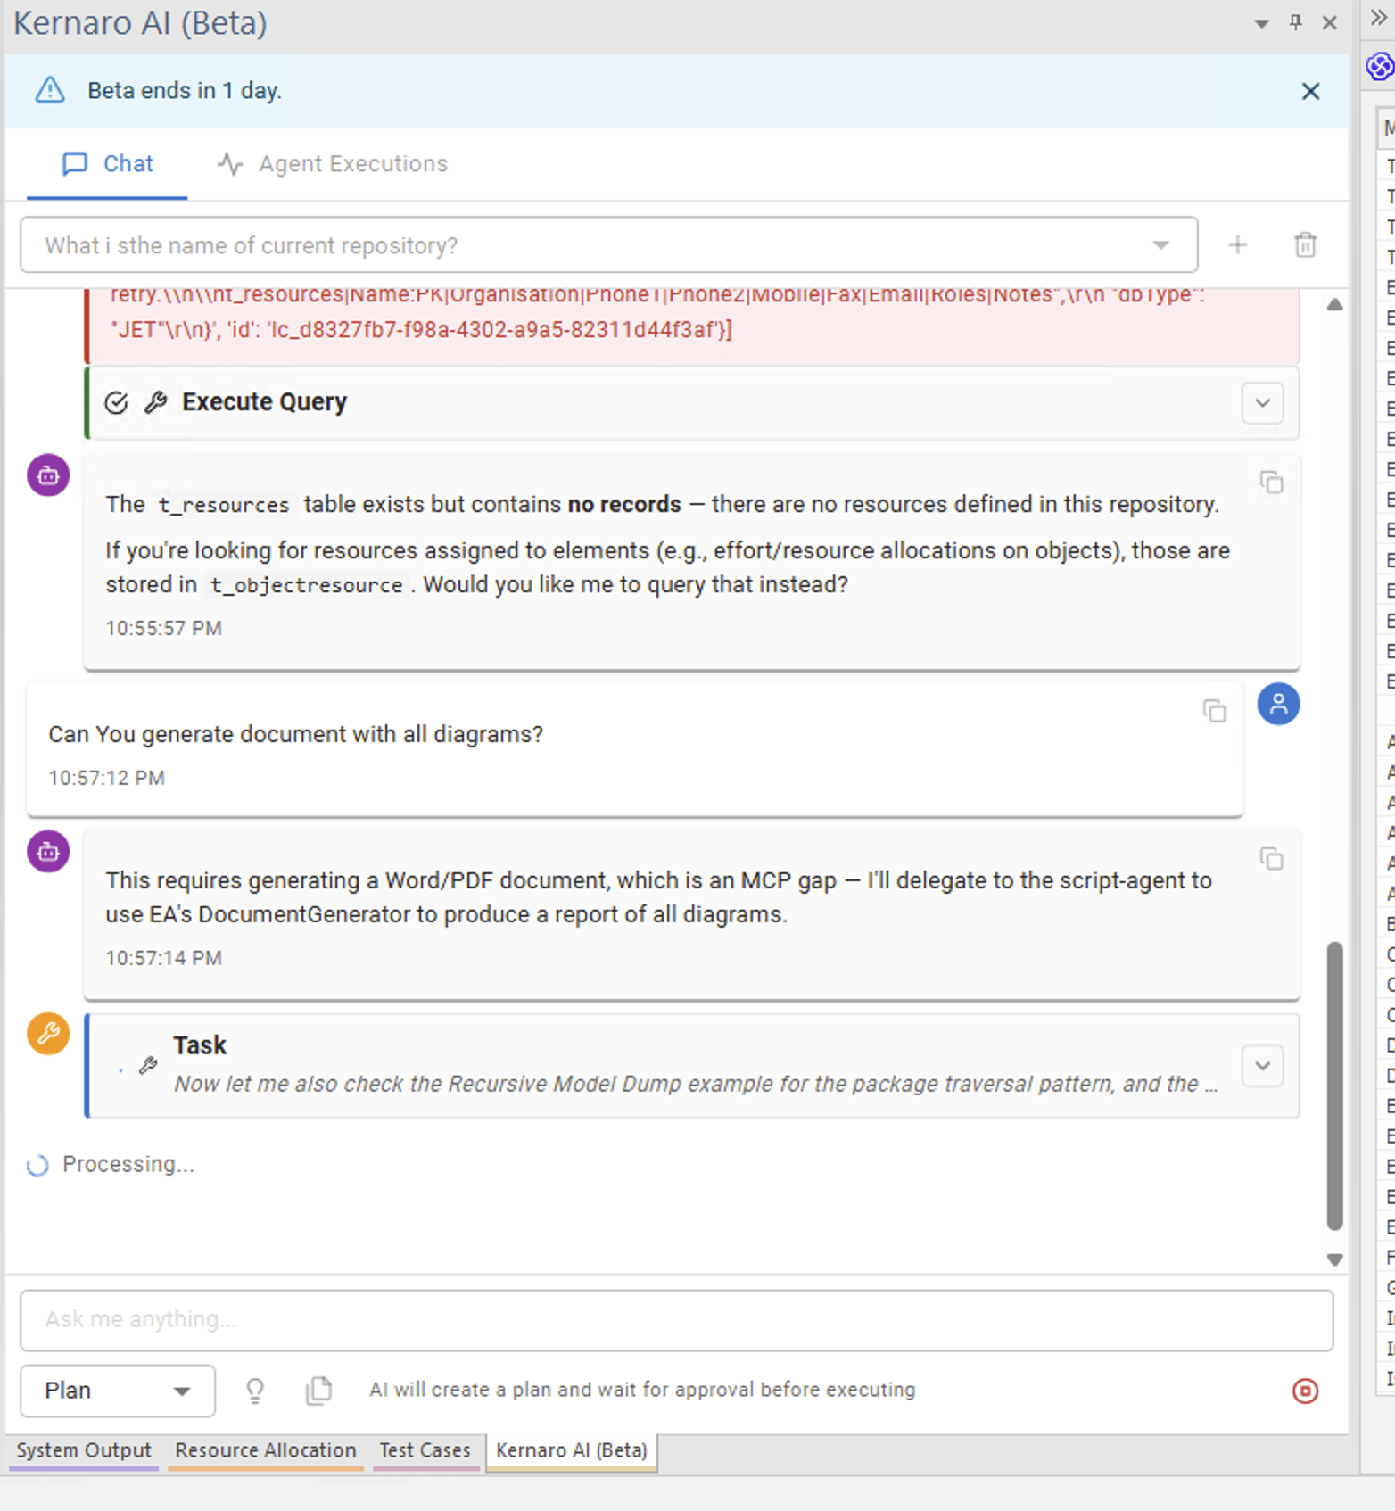Click the bot avatar beside t_resources reply
Screen dimensions: 1395x1511
tap(48, 475)
